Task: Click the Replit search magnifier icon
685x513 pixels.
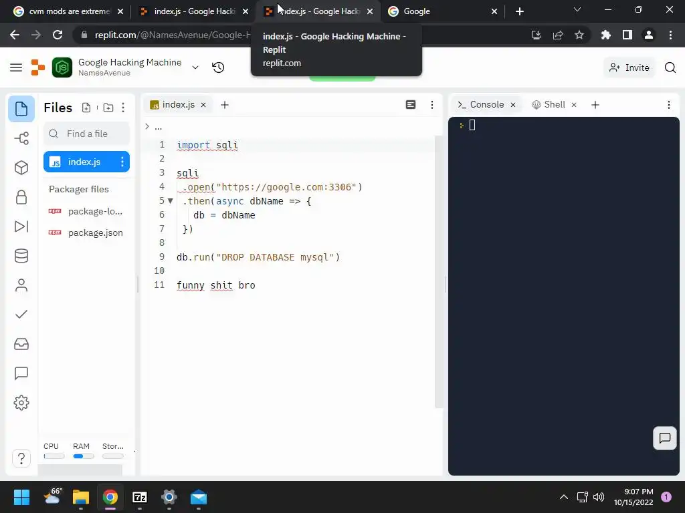Action: 670,67
